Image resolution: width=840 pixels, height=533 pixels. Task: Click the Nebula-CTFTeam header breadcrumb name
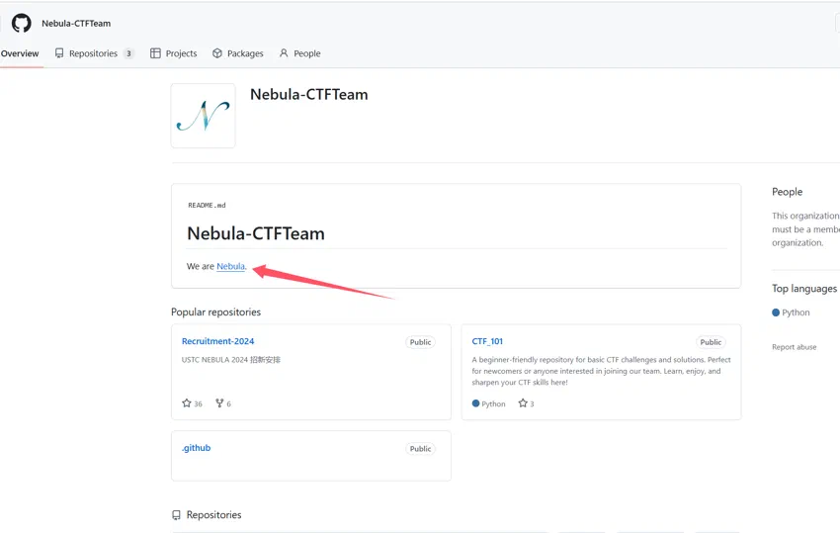(x=76, y=23)
